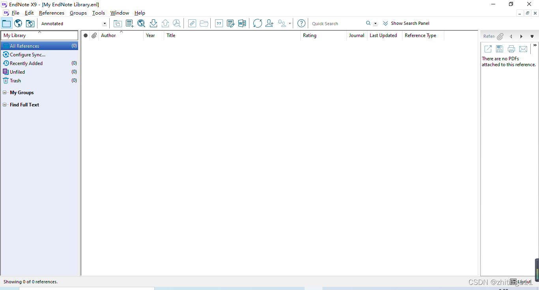Screen dimensions: 539x290
Task: Switch to Online Search Mode globe
Action: [x=18, y=23]
